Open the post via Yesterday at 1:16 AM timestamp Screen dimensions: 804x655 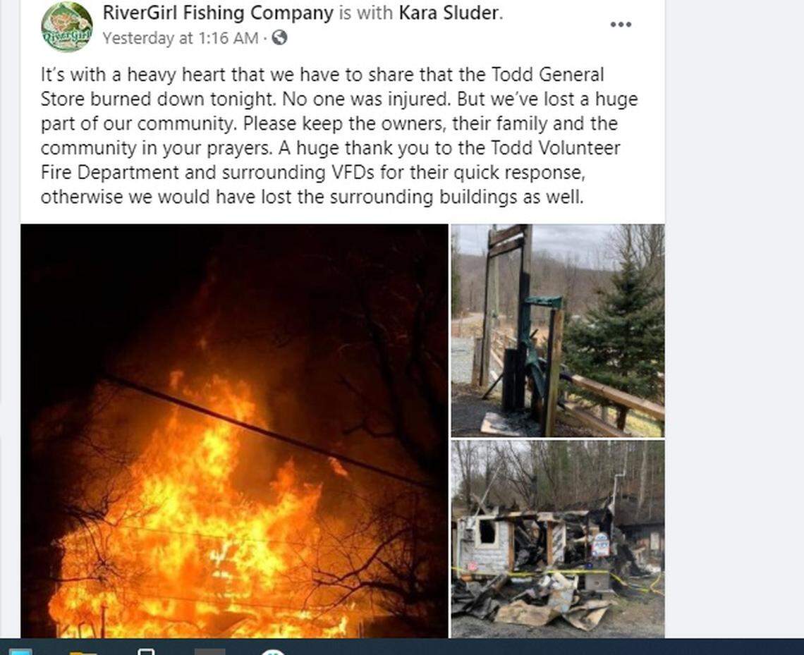(x=181, y=38)
